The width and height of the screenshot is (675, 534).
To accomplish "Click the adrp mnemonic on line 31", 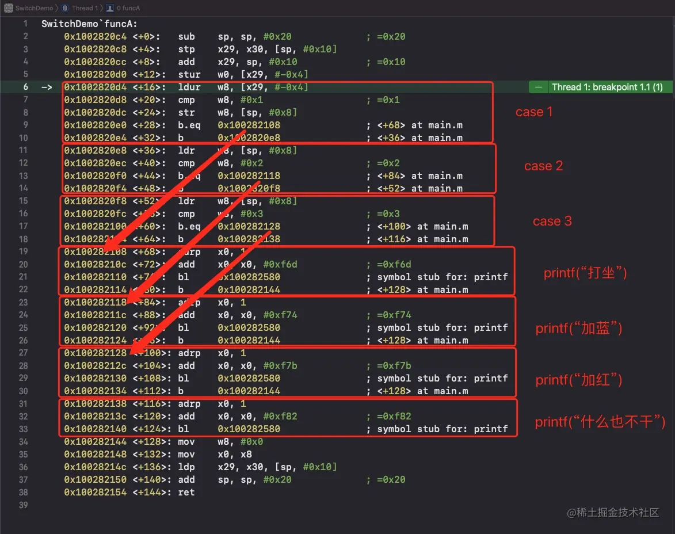I will [x=189, y=403].
